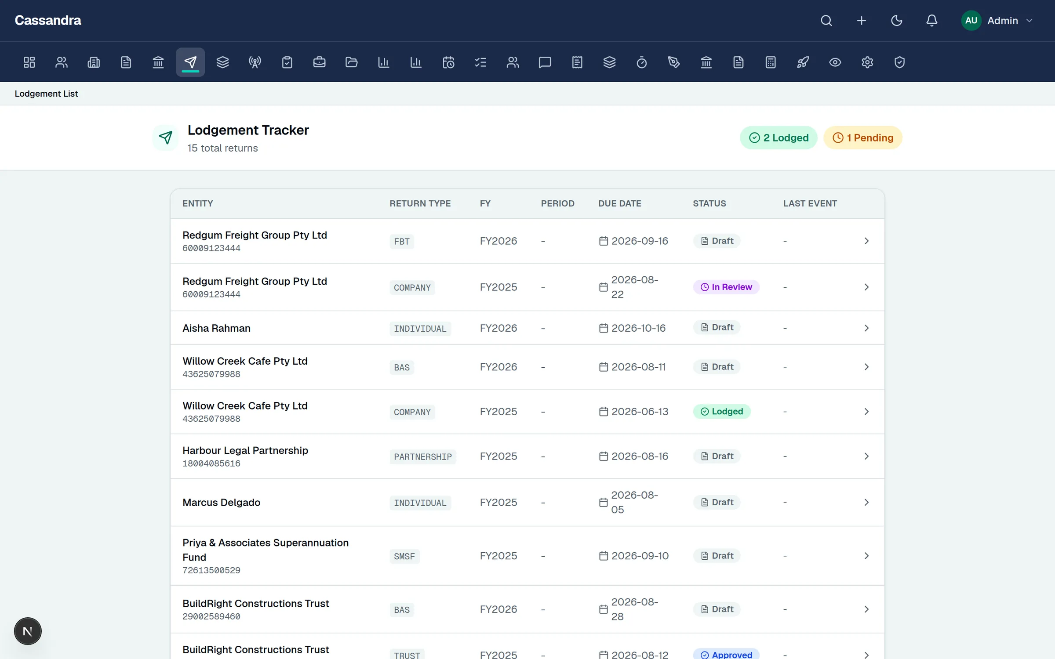The image size is (1055, 659).
Task: Open the stopwatch timer icon in navigation
Action: click(x=642, y=62)
